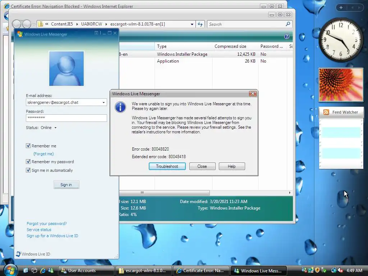Click the Troubleshoot button in the error dialog
Image resolution: width=368 pixels, height=276 pixels.
(167, 166)
